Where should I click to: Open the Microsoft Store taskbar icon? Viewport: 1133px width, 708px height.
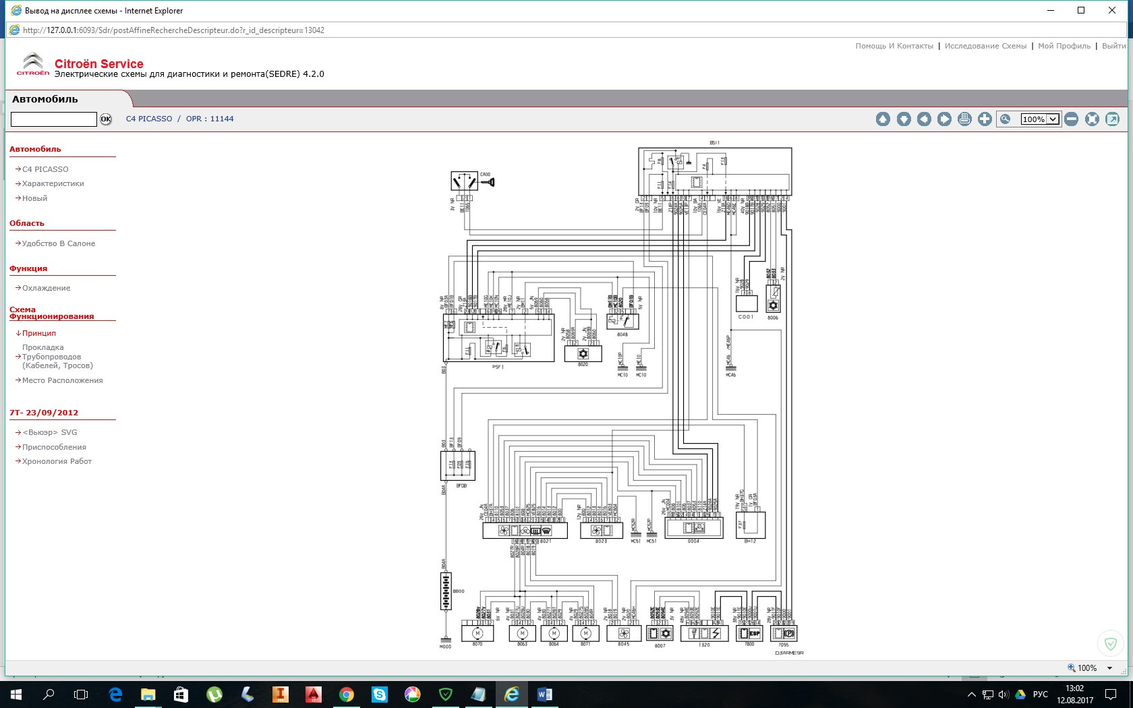(181, 695)
